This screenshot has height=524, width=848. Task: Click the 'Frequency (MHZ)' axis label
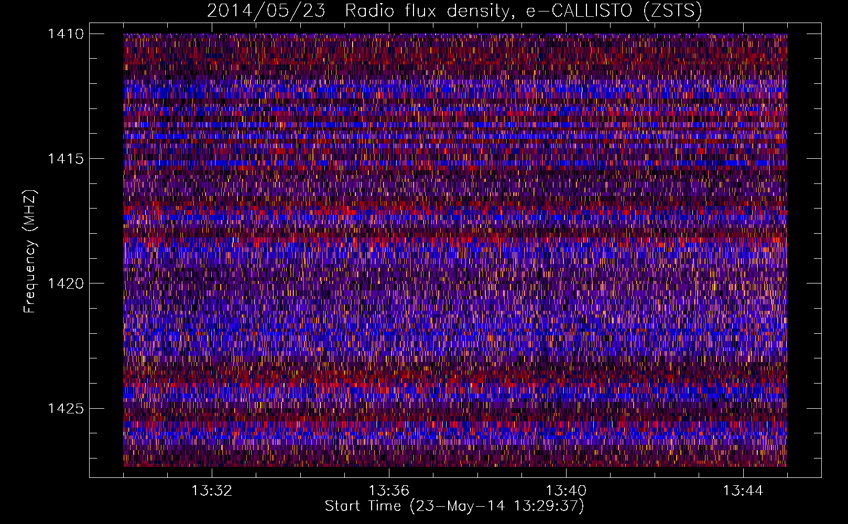click(x=30, y=252)
